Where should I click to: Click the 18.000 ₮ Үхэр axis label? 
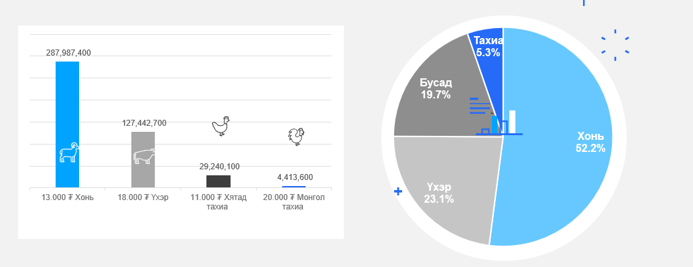(143, 197)
